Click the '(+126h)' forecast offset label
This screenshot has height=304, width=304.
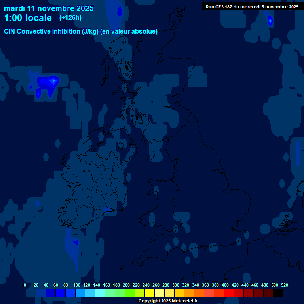(x=70, y=18)
